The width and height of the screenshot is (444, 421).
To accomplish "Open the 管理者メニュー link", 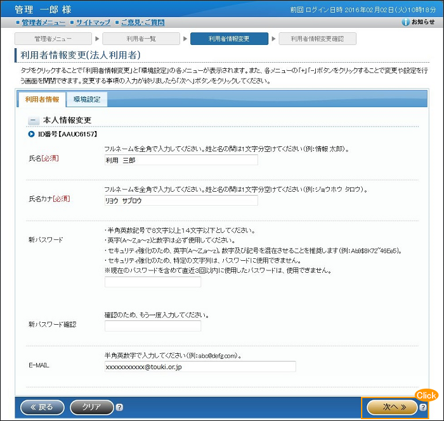I will tap(43, 22).
